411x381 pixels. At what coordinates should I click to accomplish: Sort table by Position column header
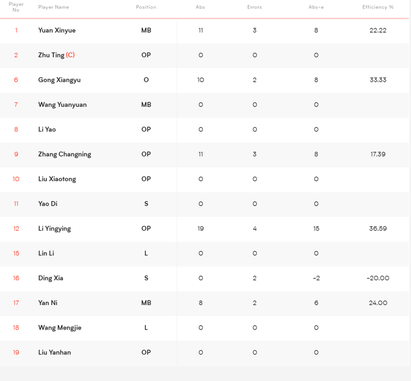[x=146, y=7]
